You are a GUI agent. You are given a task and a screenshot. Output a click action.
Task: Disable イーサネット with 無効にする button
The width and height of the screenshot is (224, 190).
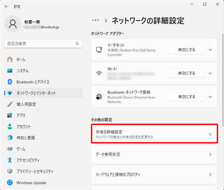[186, 50]
